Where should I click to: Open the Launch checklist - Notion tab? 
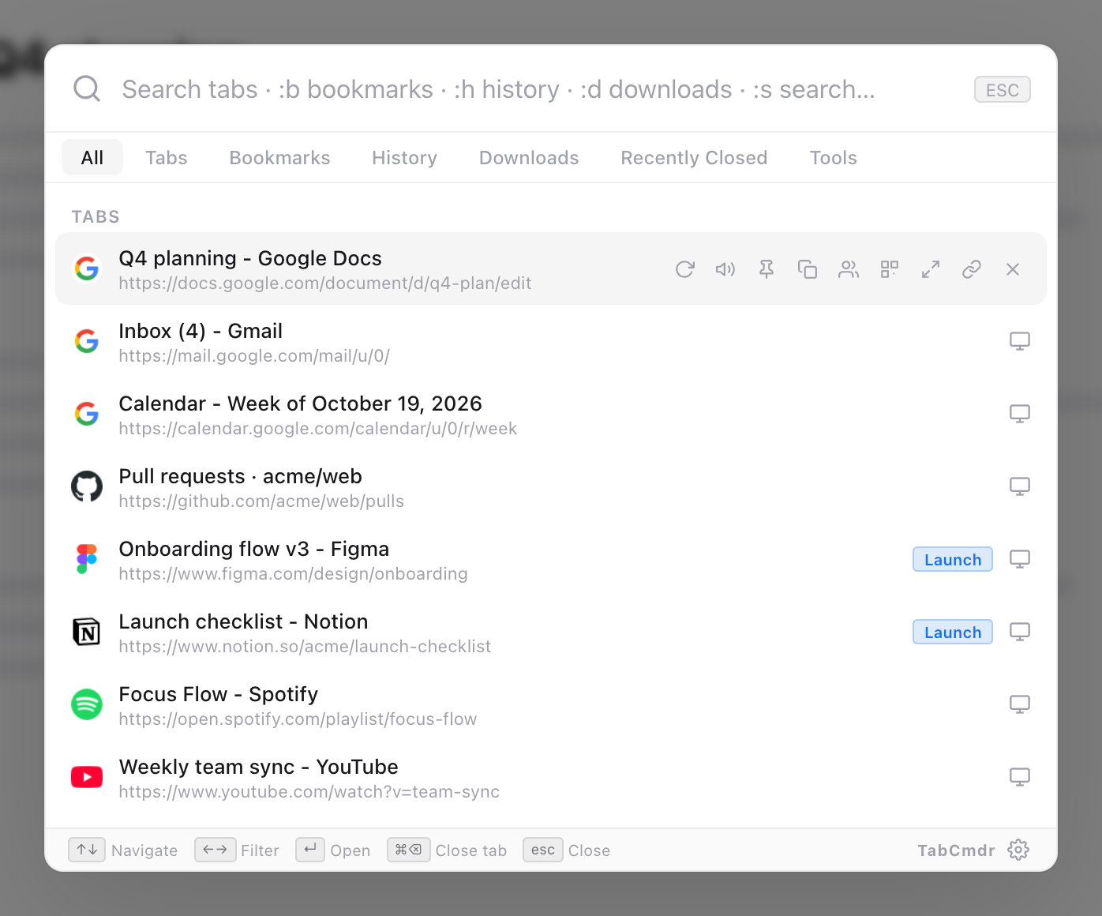(x=551, y=632)
